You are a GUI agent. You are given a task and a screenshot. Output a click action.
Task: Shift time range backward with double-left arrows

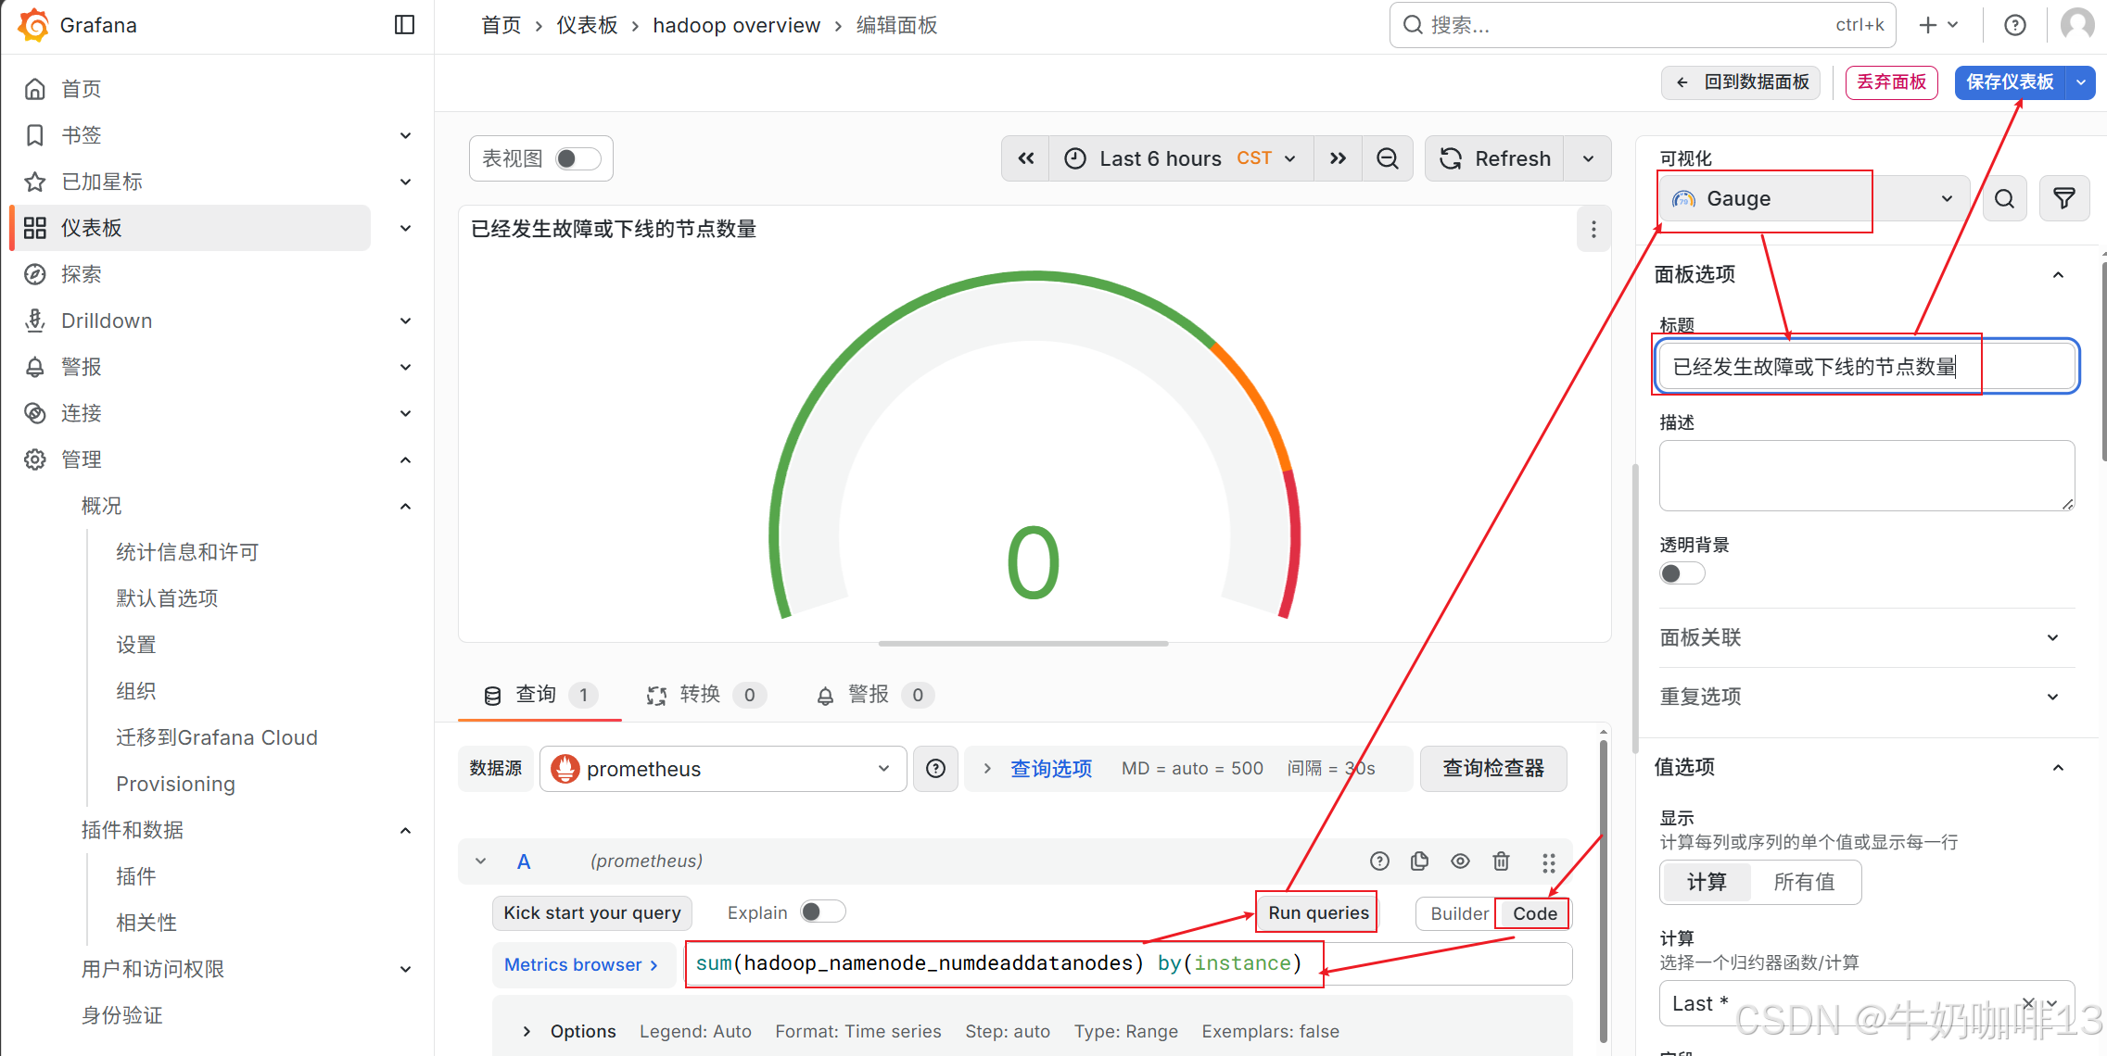[1025, 158]
